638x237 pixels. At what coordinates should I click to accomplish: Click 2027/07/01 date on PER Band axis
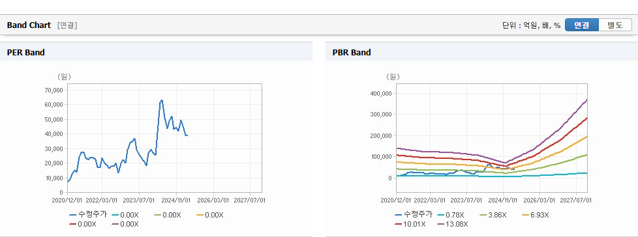coord(250,200)
